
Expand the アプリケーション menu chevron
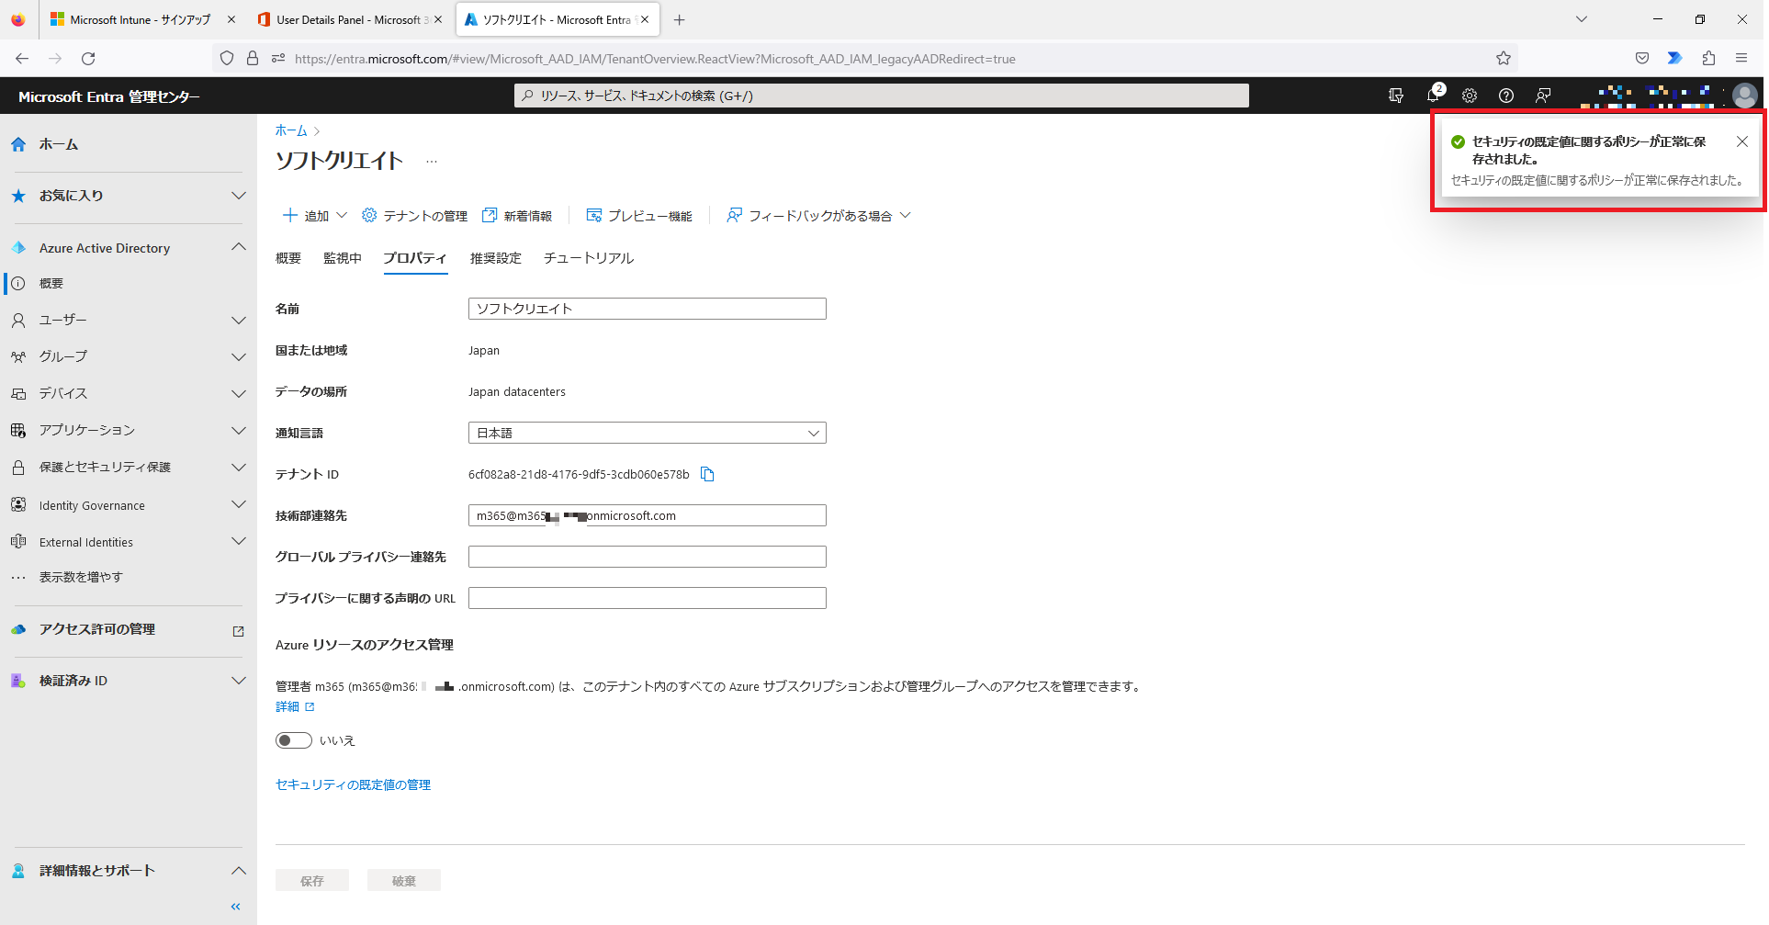click(x=239, y=431)
